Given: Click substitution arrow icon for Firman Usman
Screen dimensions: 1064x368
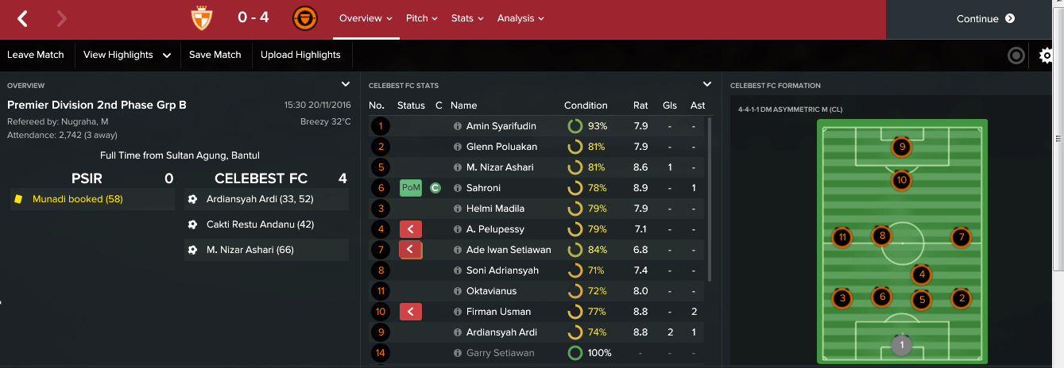Looking at the screenshot, I should coord(411,312).
